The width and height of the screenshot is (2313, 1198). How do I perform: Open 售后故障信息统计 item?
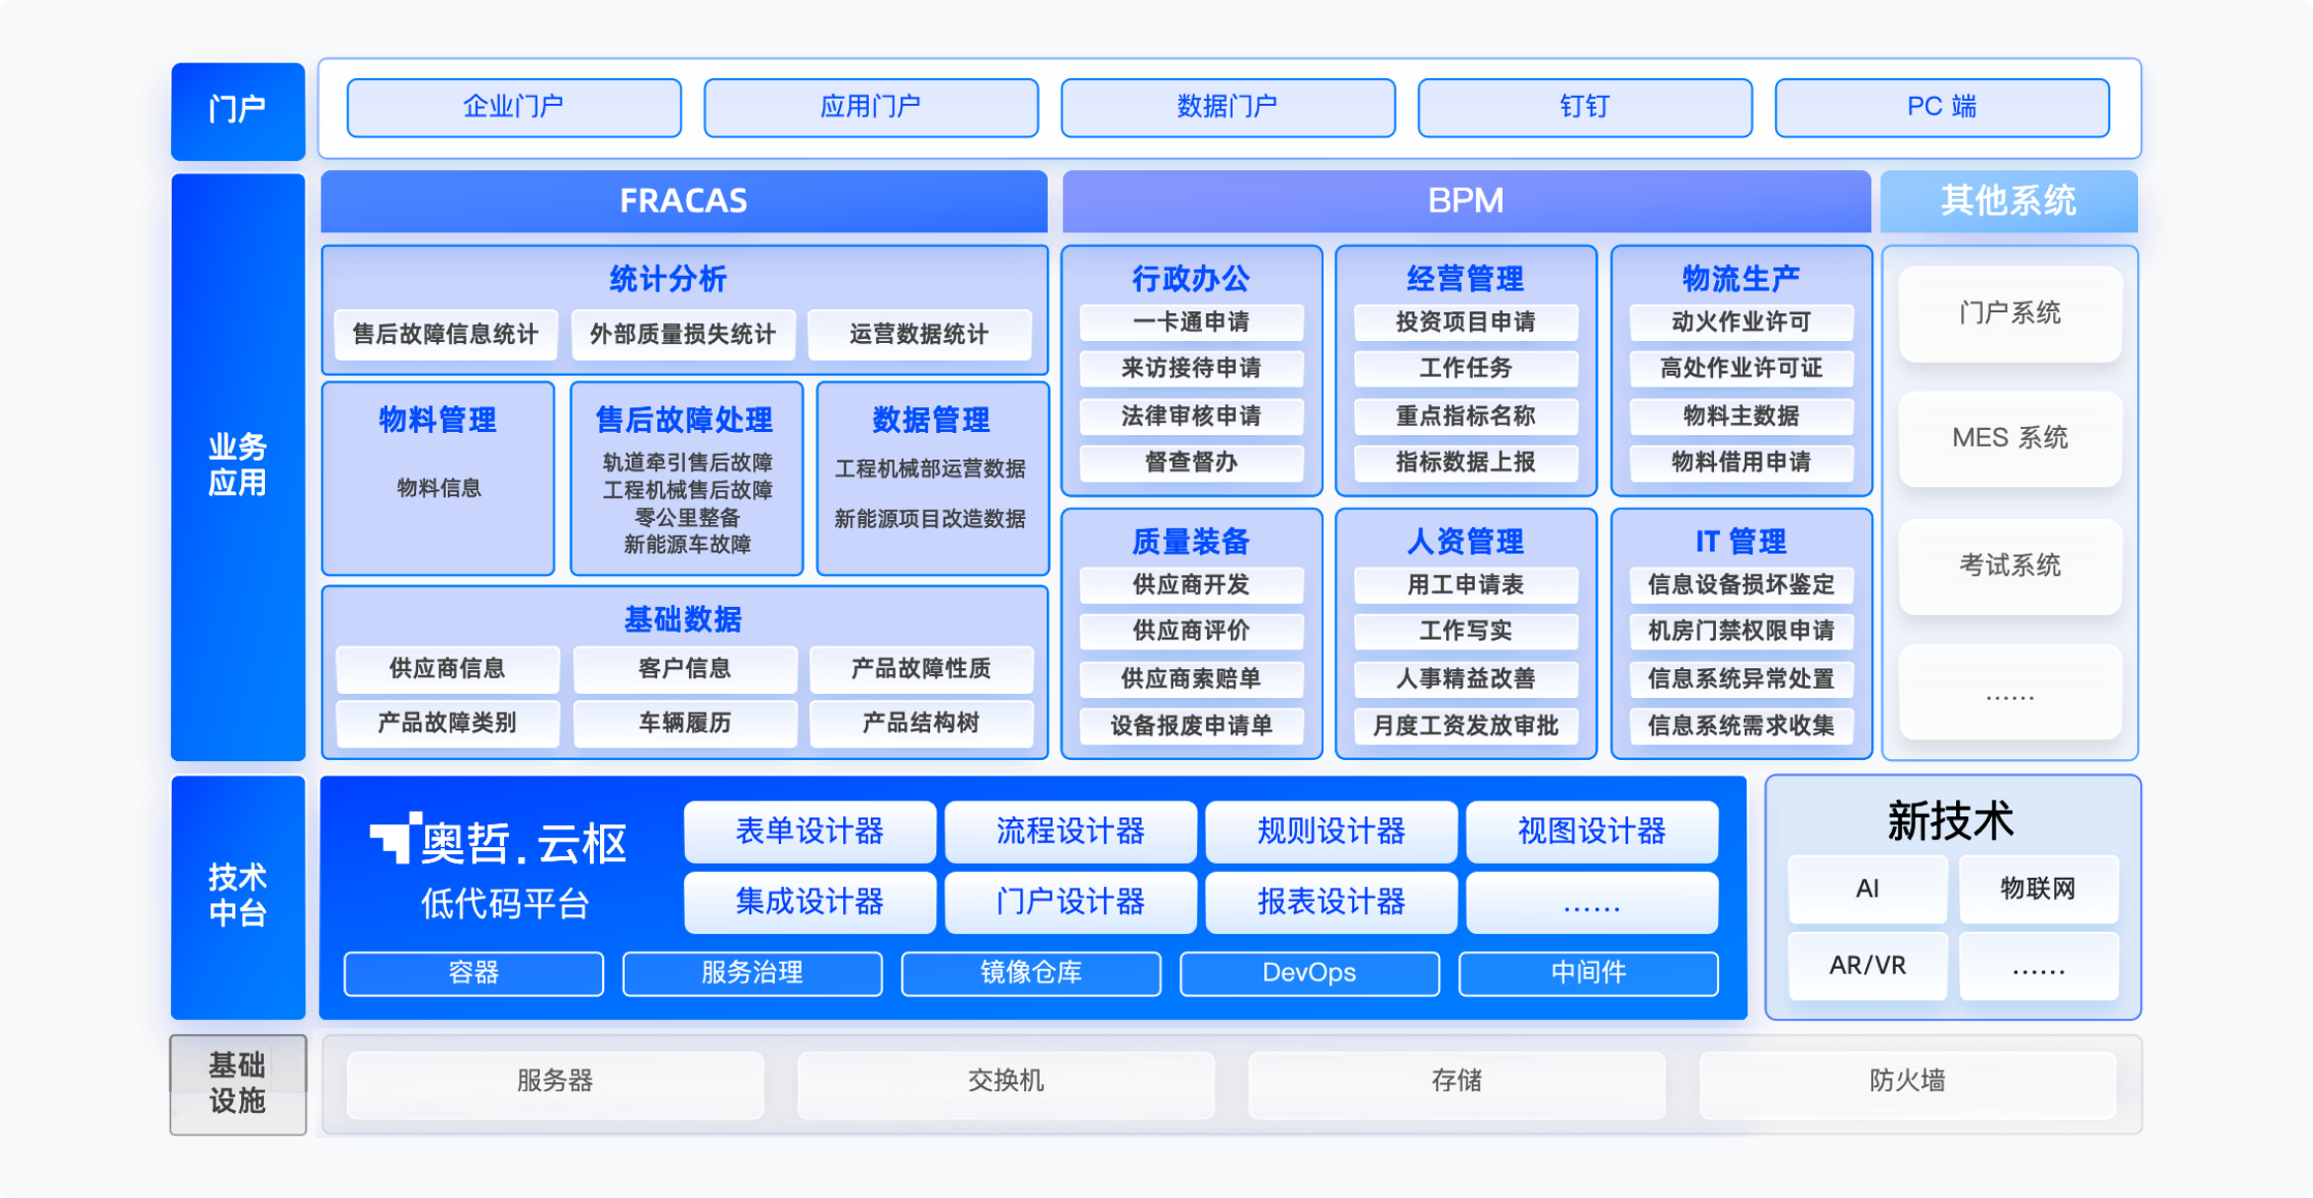point(446,334)
